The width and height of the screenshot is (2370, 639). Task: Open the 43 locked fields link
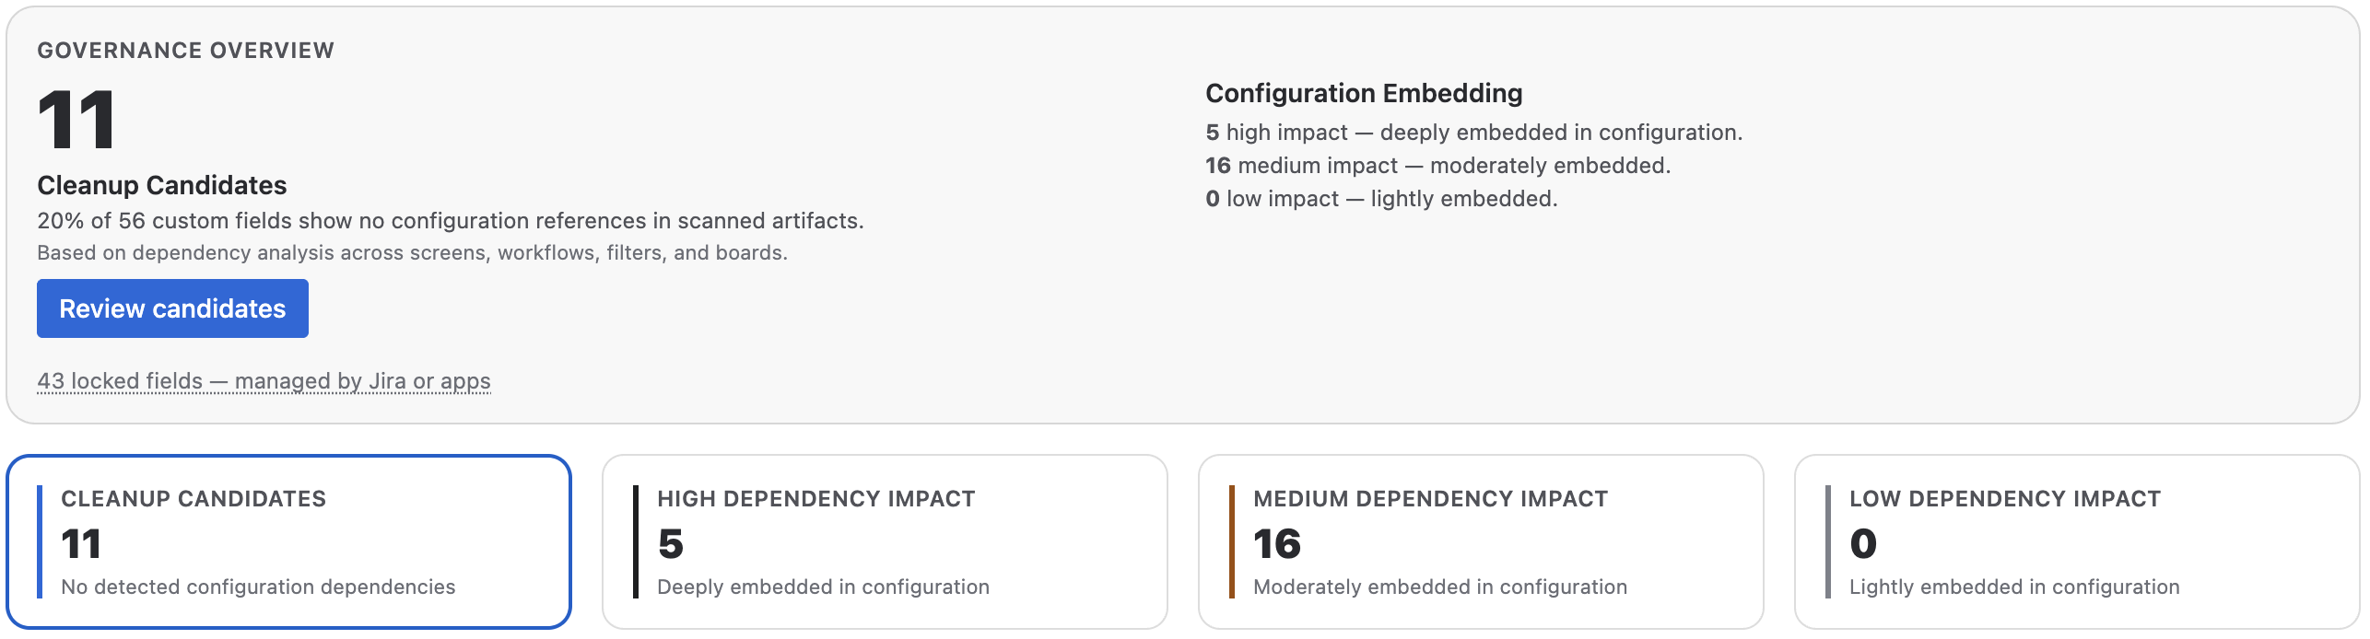tap(263, 379)
